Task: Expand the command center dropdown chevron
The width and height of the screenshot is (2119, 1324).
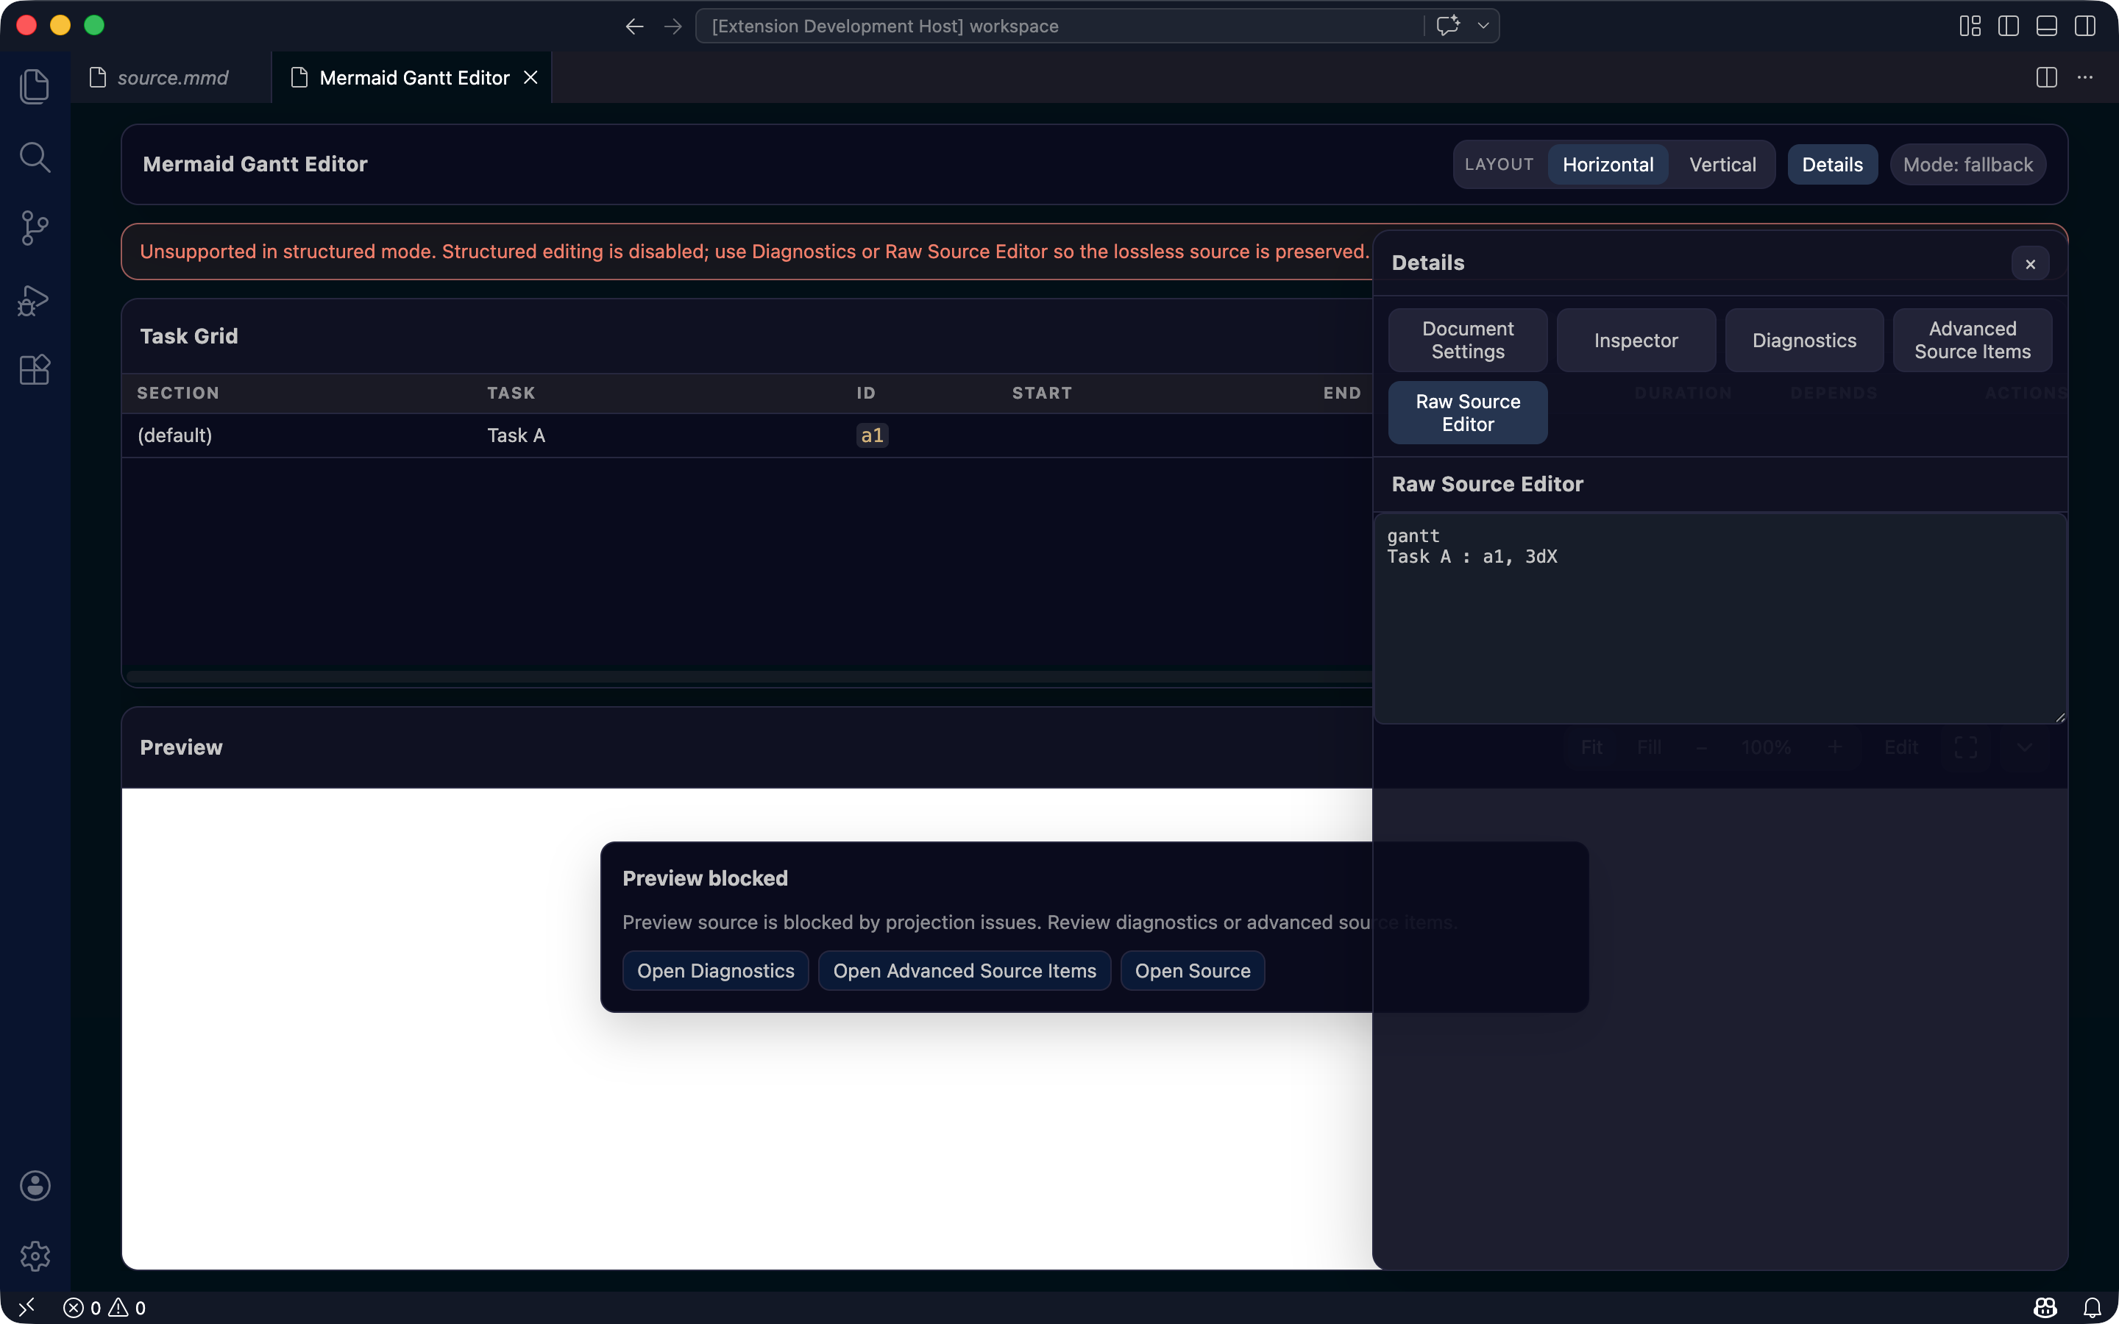Action: tap(1483, 26)
